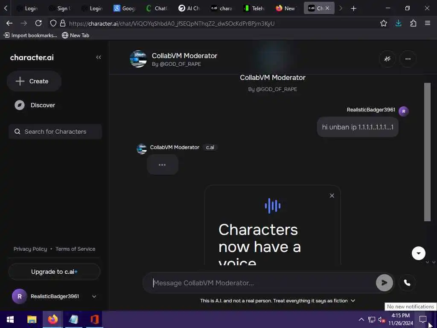The width and height of the screenshot is (437, 328).
Task: Close the active character.ai tab
Action: 327,9
